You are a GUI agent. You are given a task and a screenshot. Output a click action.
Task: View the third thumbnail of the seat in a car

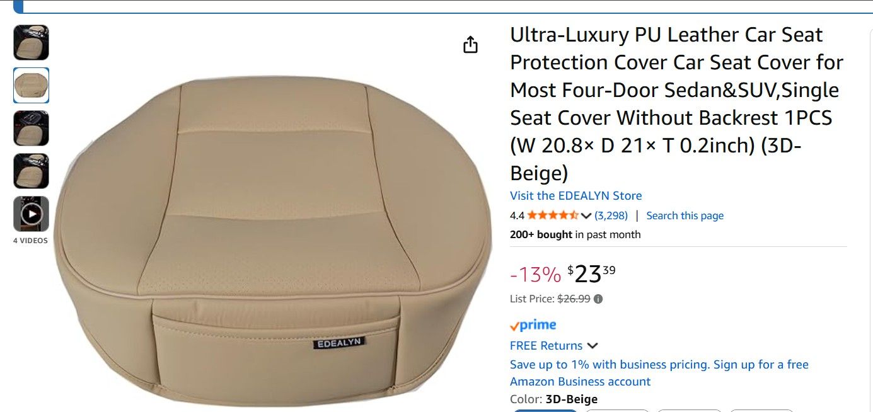(31, 129)
